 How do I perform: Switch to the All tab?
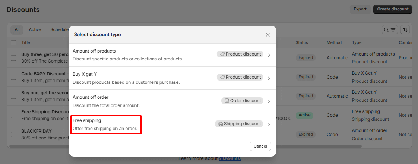point(17,29)
